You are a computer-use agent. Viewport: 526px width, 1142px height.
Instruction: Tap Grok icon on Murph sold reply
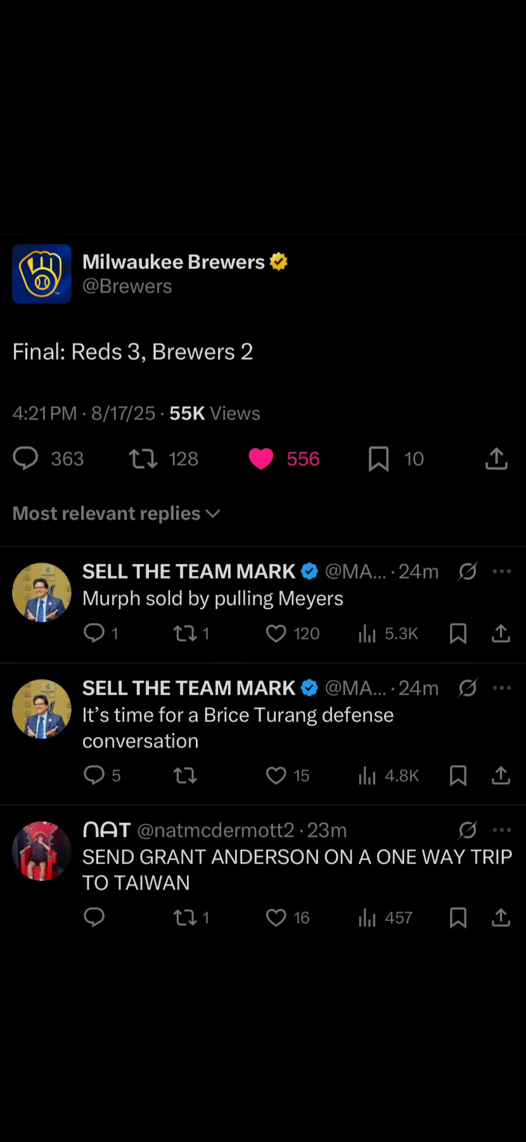tap(468, 572)
